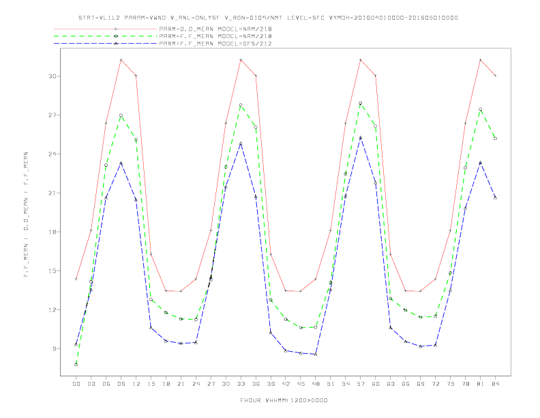Image resolution: width=540 pixels, height=418 pixels.
Task: Click x-axis forecast hour label 57
Action: click(x=361, y=384)
